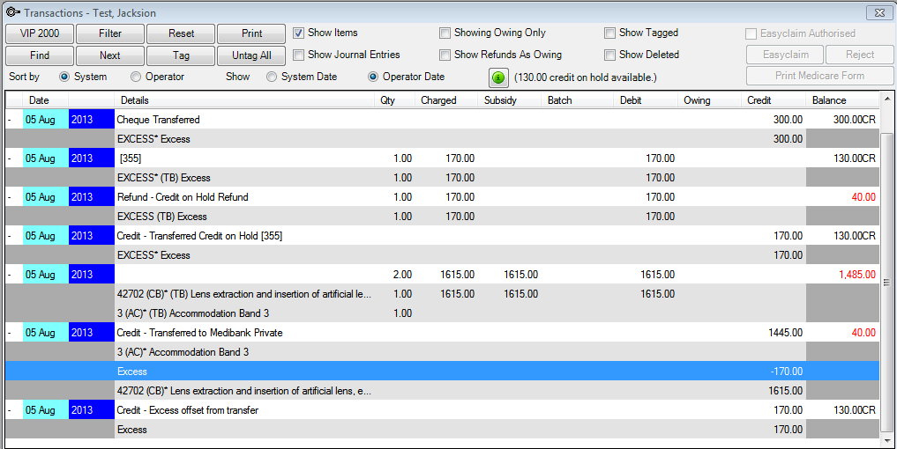
Task: Click the Print button
Action: tap(251, 33)
